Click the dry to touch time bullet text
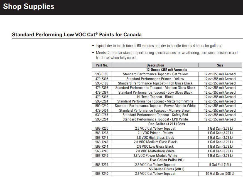The width and height of the screenshot is (243, 177). coord(159,46)
